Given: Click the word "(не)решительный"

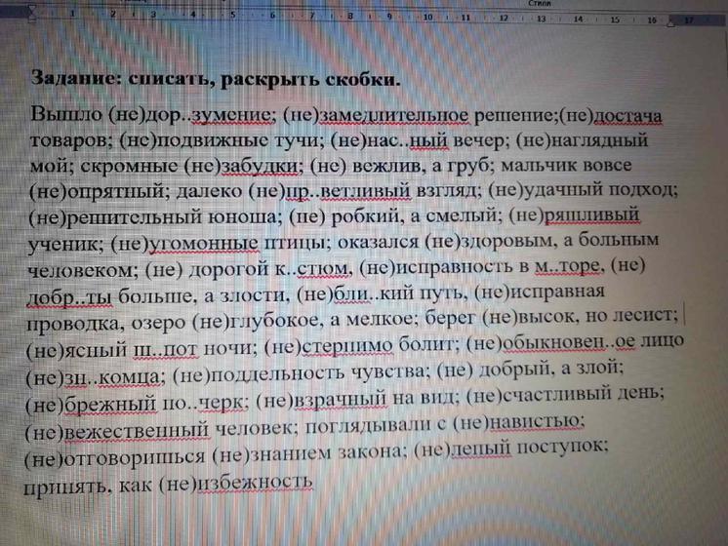Looking at the screenshot, I should coord(115,217).
